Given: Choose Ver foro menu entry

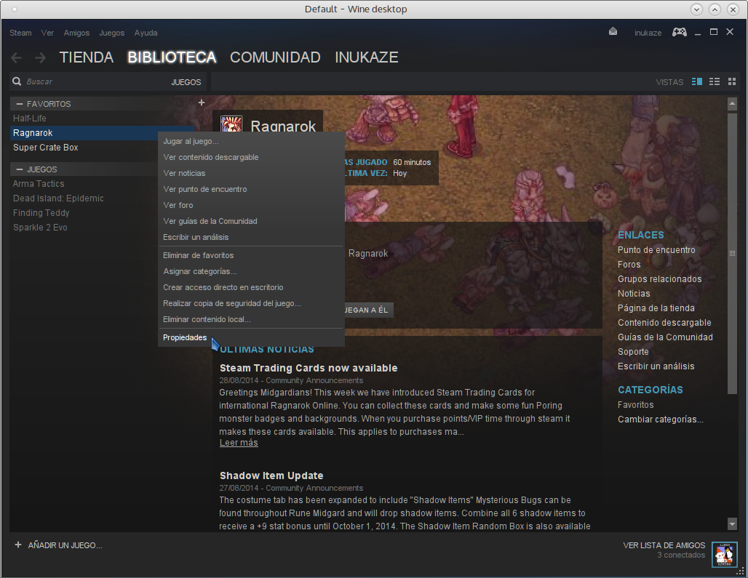Looking at the screenshot, I should point(251,205).
